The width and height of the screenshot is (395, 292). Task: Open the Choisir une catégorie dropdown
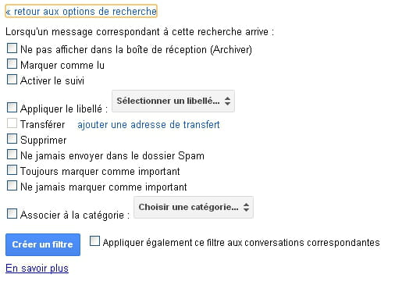[194, 207]
